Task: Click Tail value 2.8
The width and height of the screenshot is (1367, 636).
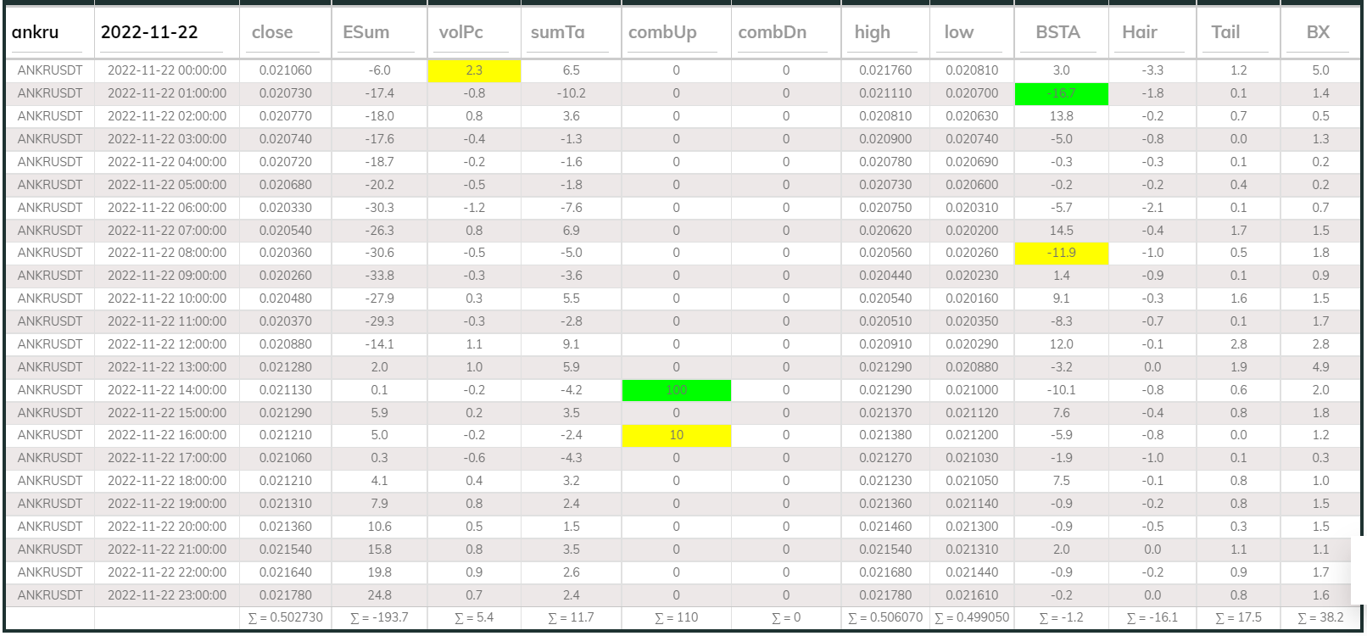Action: click(x=1238, y=344)
